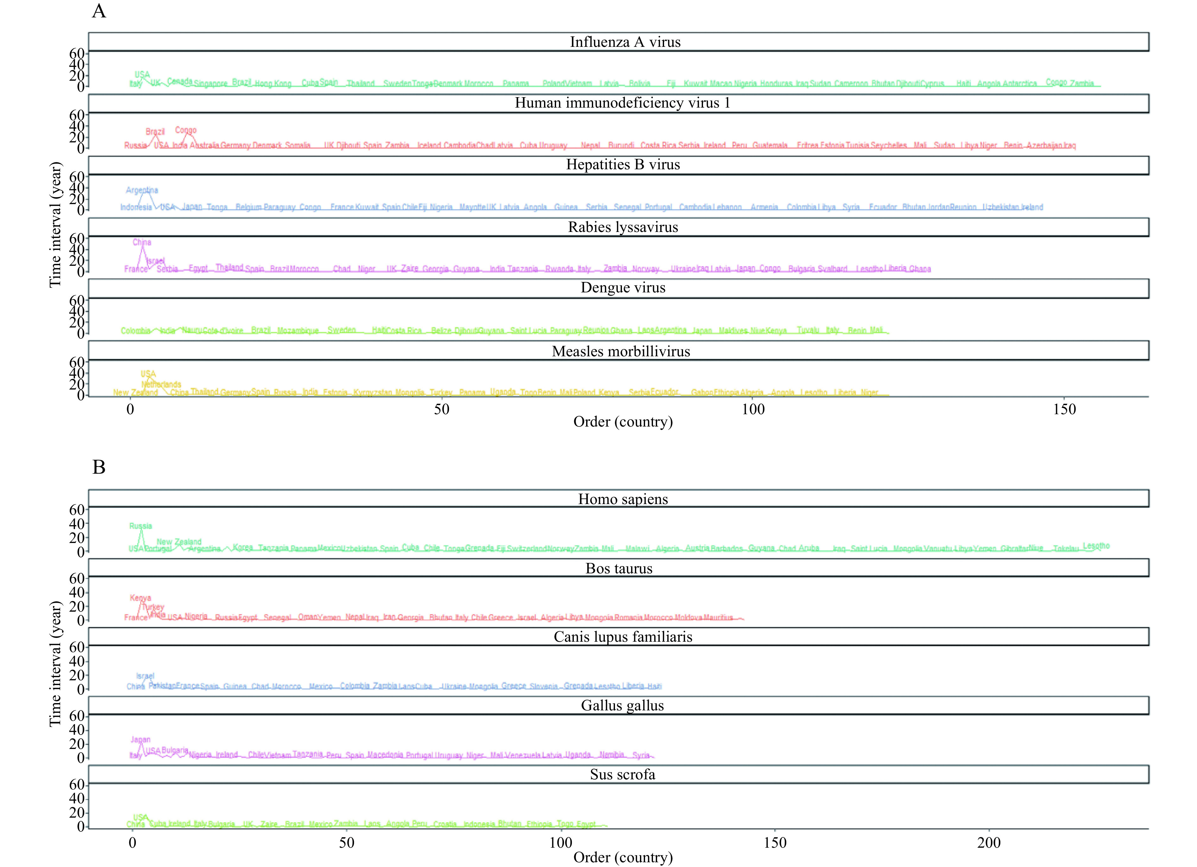The width and height of the screenshot is (1197, 867).
Task: Click the 'USA' peak label in Sus scrofa plot
Action: pos(140,817)
